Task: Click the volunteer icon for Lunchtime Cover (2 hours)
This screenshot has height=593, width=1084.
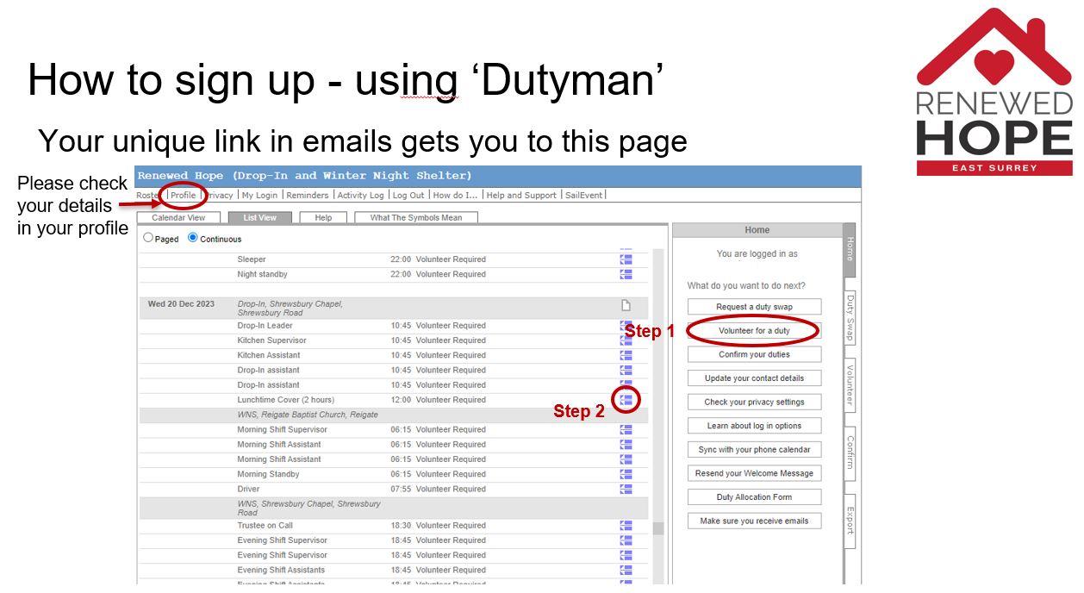Action: click(x=626, y=400)
